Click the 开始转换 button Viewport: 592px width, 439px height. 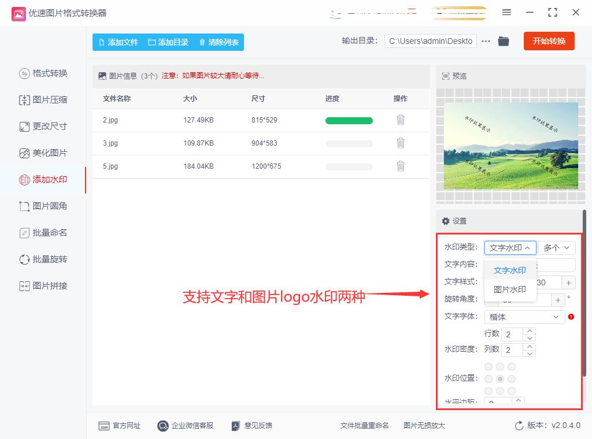549,41
